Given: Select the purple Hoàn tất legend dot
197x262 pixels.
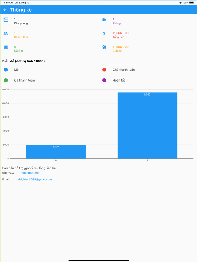Looking at the screenshot, I should pyautogui.click(x=104, y=81).
